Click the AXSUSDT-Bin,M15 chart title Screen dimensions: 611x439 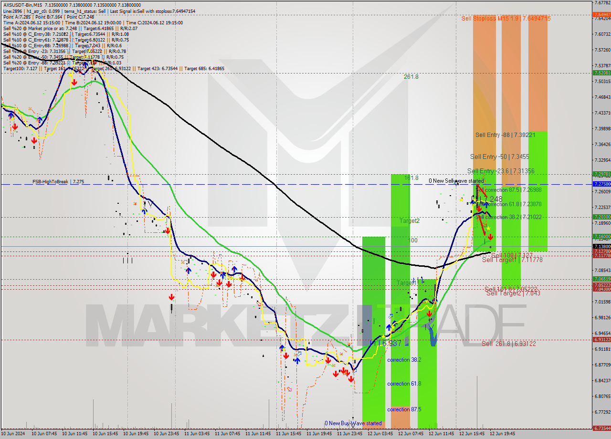[22, 4]
